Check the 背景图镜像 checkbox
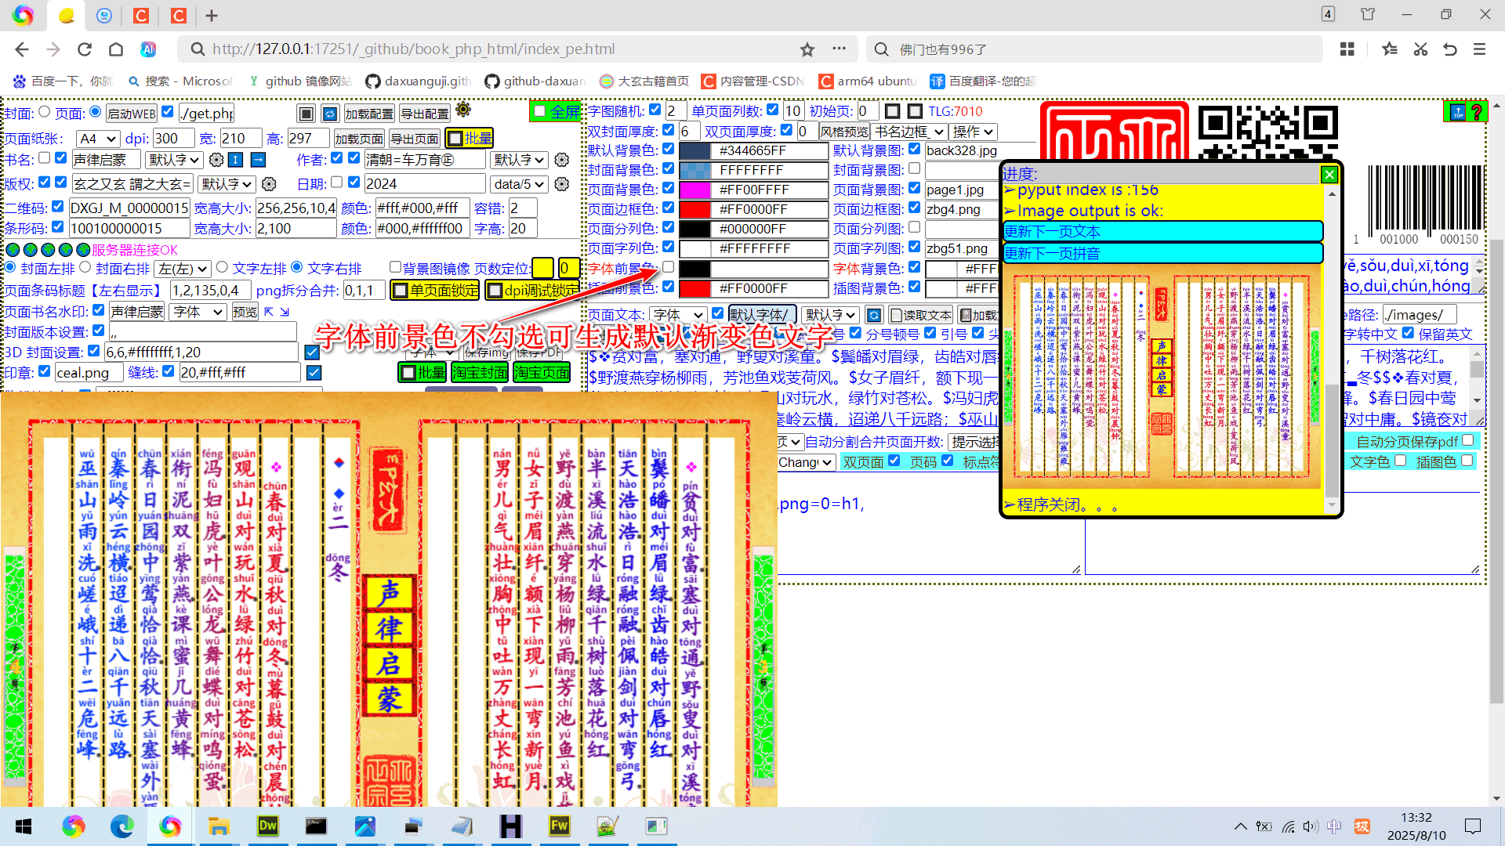Screen dimensions: 1505x846 point(395,268)
